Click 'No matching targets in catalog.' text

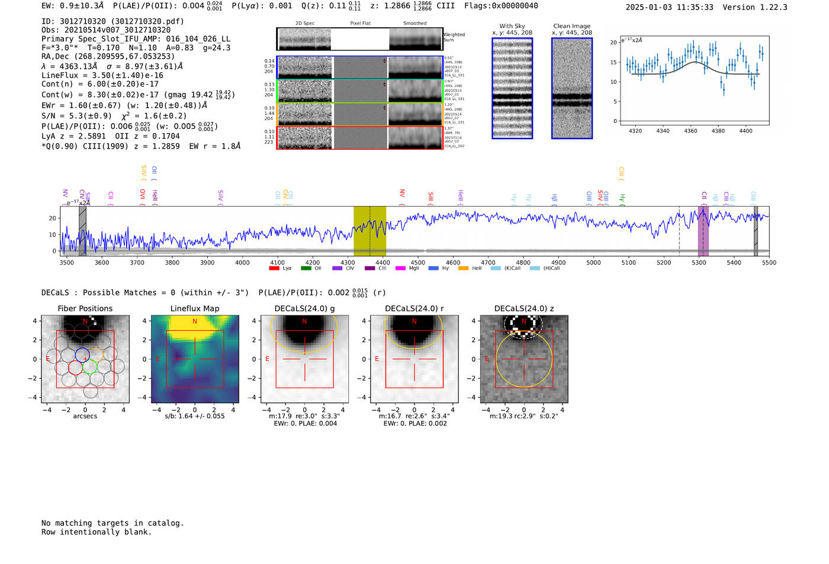pos(113,523)
